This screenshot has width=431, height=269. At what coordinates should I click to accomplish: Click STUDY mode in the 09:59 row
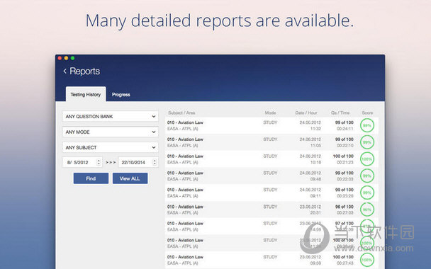[x=270, y=257]
